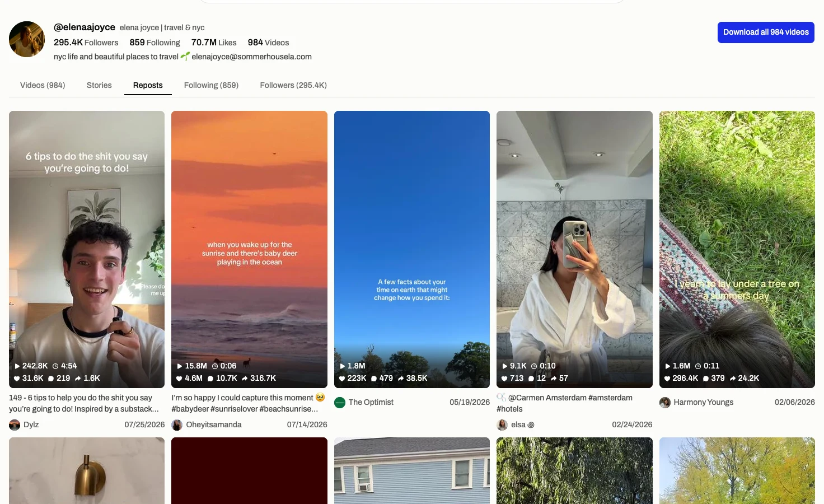Click the Harmony Youngs author avatar
Screen dimensions: 824x504
(665, 403)
